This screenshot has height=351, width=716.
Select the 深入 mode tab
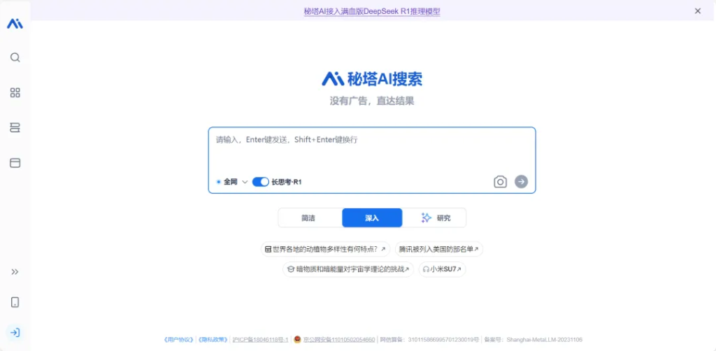click(372, 217)
